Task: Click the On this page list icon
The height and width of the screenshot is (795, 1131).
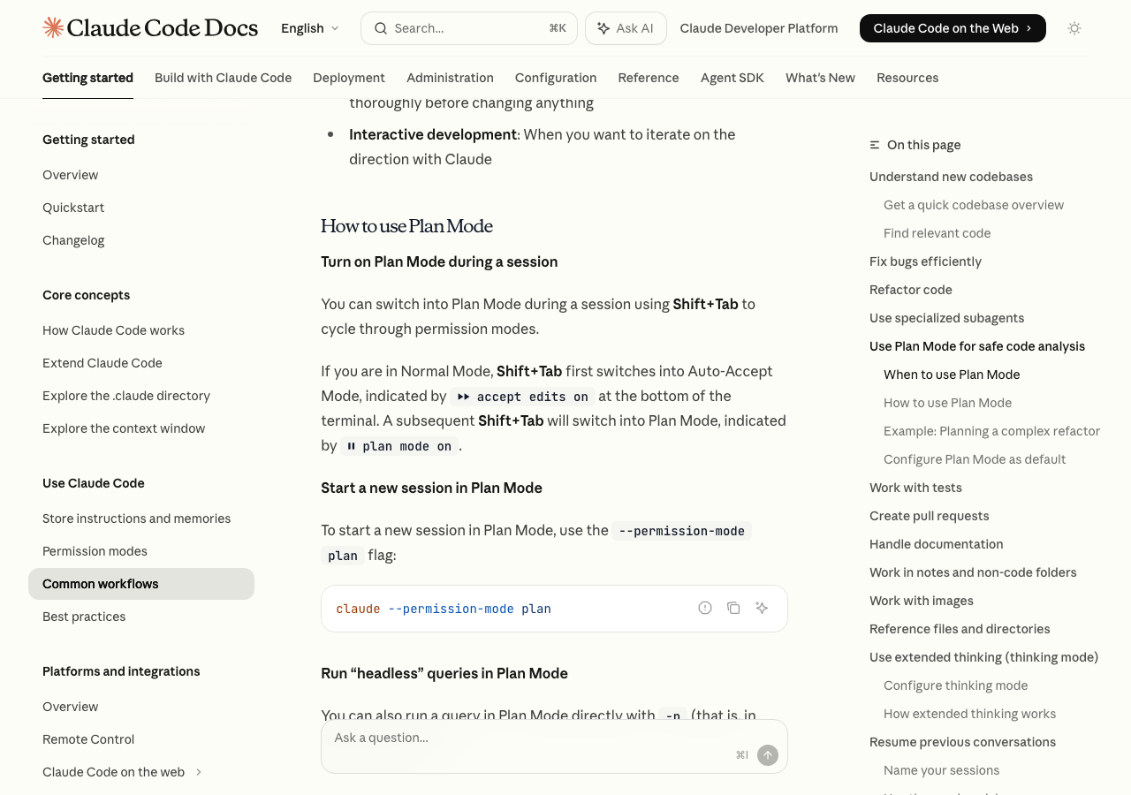Action: coord(875,145)
